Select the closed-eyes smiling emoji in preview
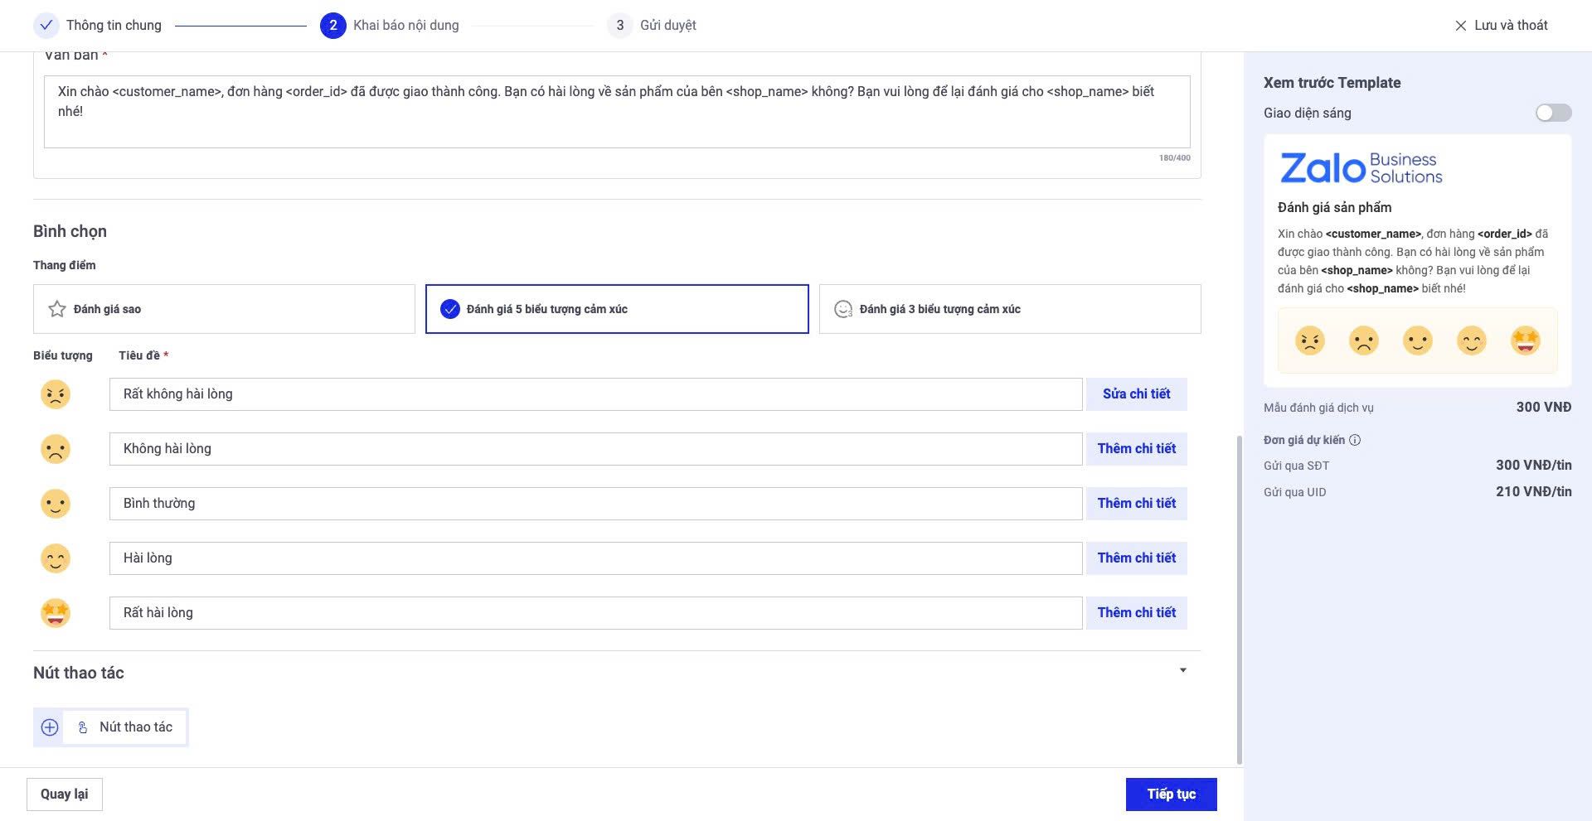Image resolution: width=1592 pixels, height=821 pixels. tap(1472, 340)
